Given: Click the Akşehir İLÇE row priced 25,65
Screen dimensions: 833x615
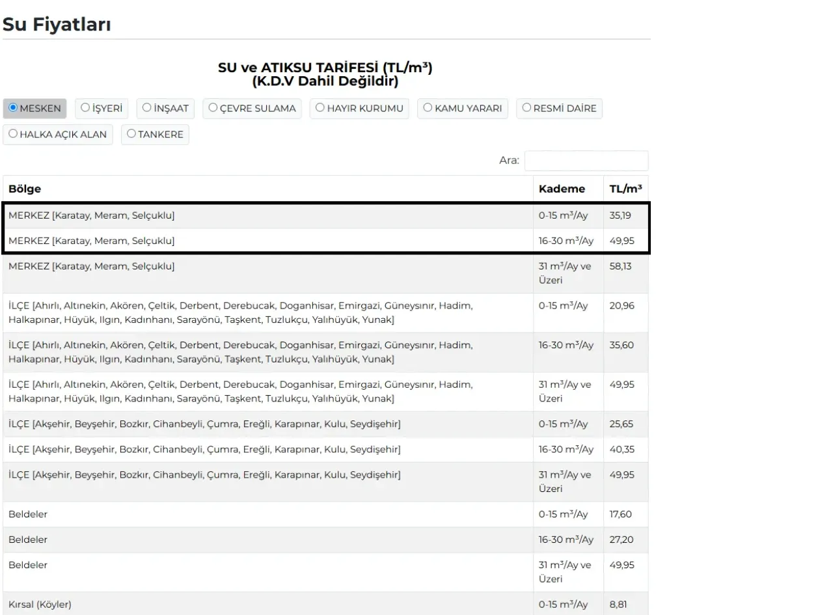Looking at the screenshot, I should point(267,424).
